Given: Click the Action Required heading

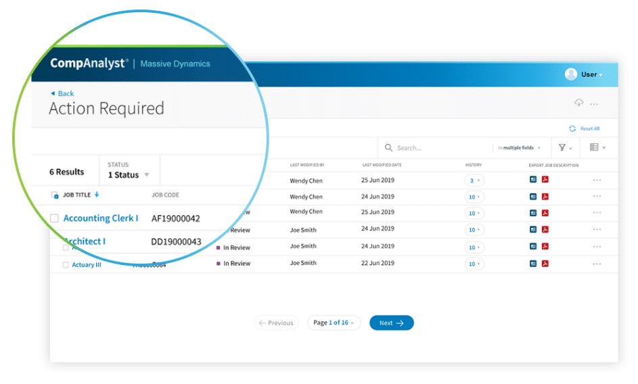Looking at the screenshot, I should point(107,109).
